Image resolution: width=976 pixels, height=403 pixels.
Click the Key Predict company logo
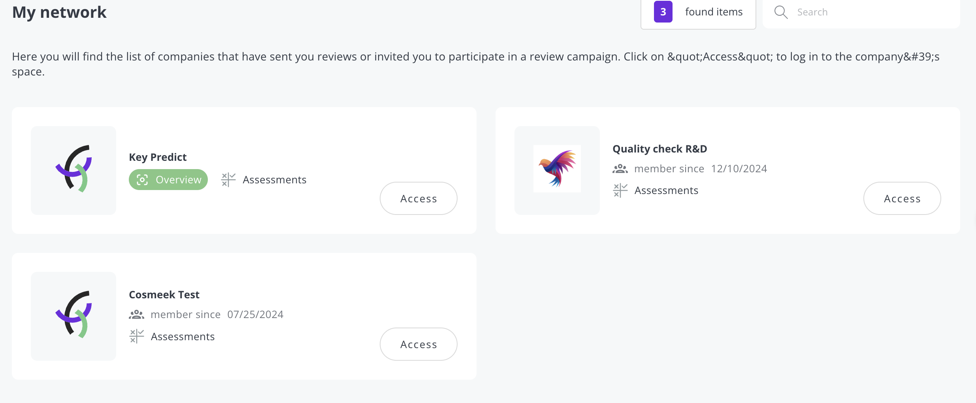(73, 169)
